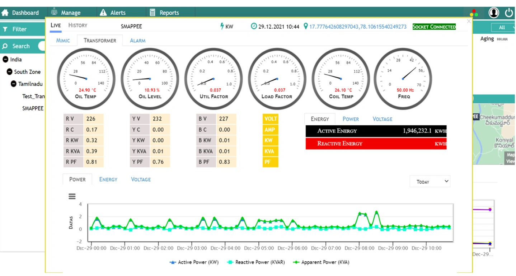This screenshot has width=516, height=276.
Task: Click the Reports icon in the top bar
Action: [x=152, y=12]
